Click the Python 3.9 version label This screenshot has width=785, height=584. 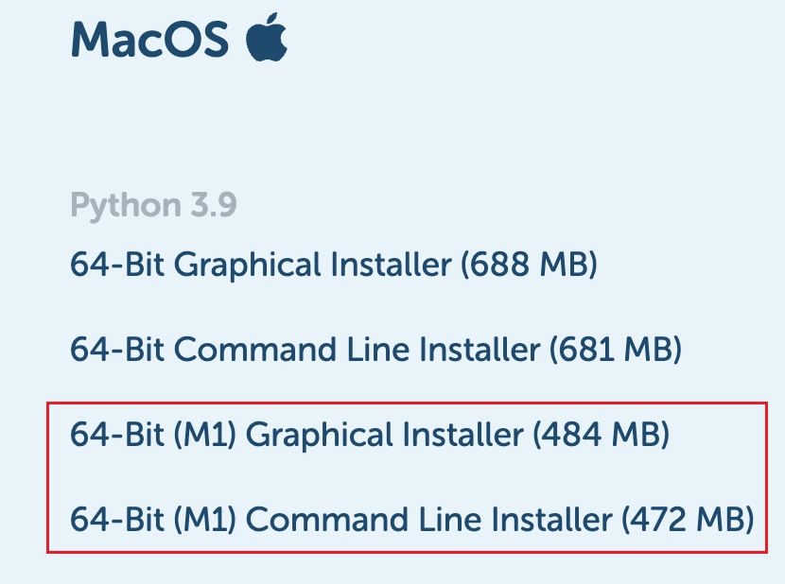point(153,205)
